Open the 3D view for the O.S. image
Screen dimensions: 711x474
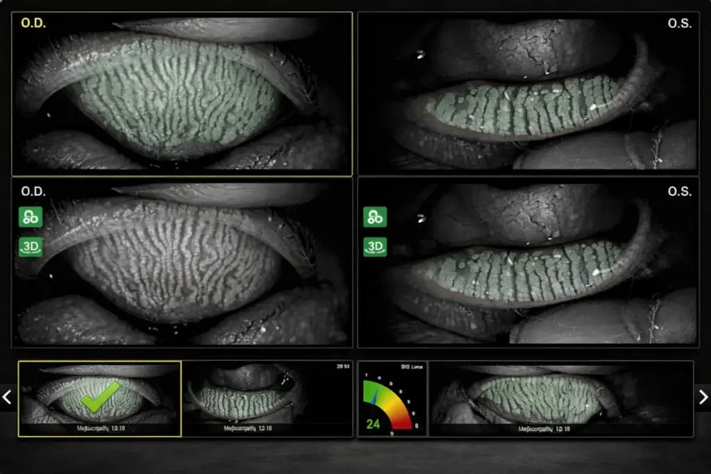click(375, 247)
